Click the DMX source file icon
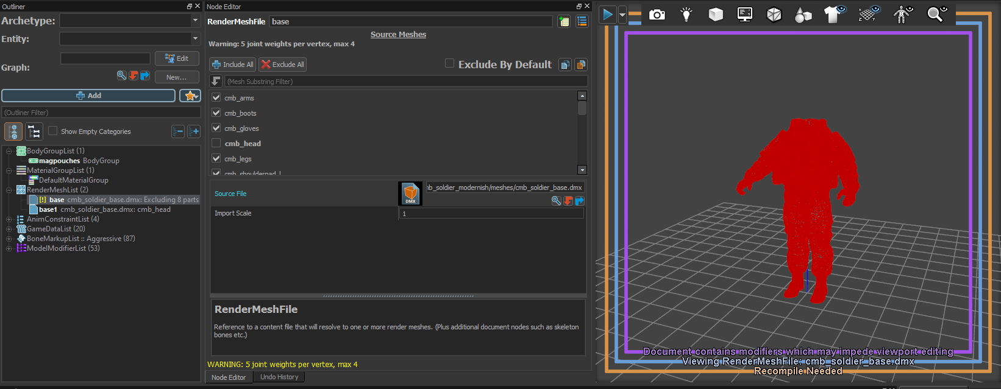The height and width of the screenshot is (389, 1001). (410, 194)
